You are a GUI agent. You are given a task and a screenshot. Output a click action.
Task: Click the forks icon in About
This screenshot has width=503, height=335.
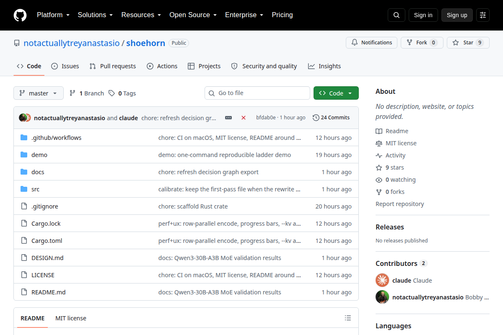click(379, 192)
